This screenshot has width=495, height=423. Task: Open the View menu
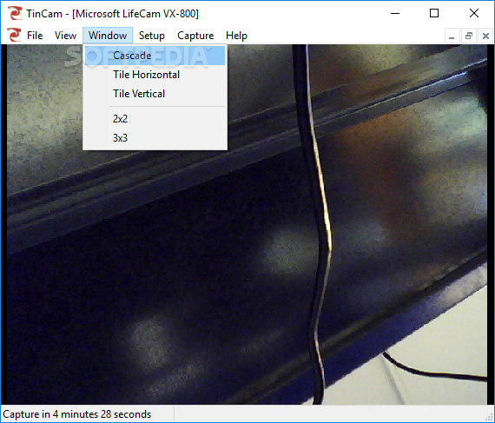[x=65, y=36]
